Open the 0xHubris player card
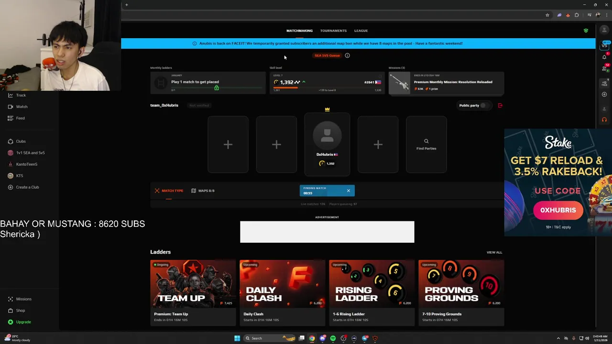Viewport: 612px width, 344px height. coord(327,144)
